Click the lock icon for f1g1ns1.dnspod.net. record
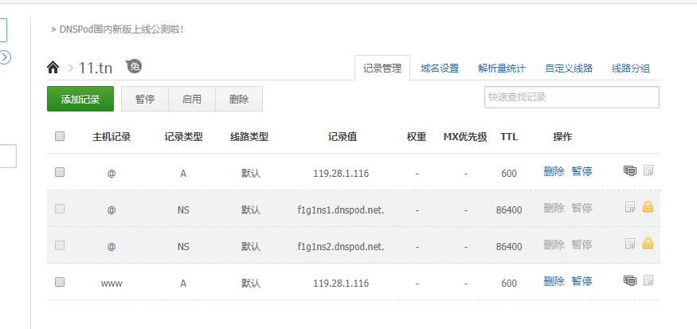697x329 pixels. point(648,207)
